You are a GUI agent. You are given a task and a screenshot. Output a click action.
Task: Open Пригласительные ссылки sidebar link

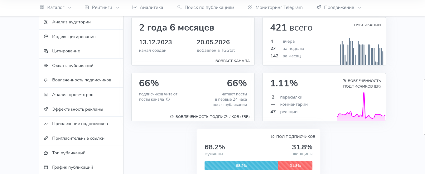pyautogui.click(x=81, y=138)
